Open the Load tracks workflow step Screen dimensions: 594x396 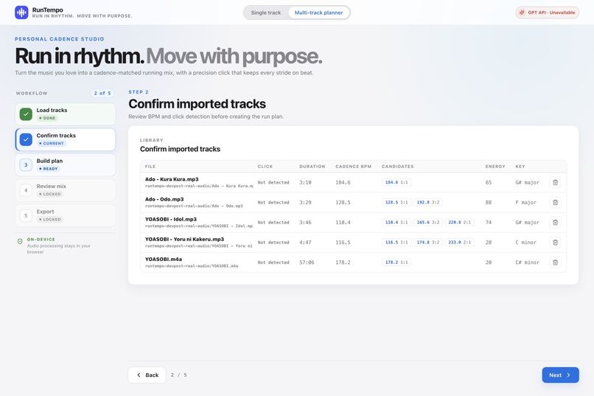click(65, 114)
